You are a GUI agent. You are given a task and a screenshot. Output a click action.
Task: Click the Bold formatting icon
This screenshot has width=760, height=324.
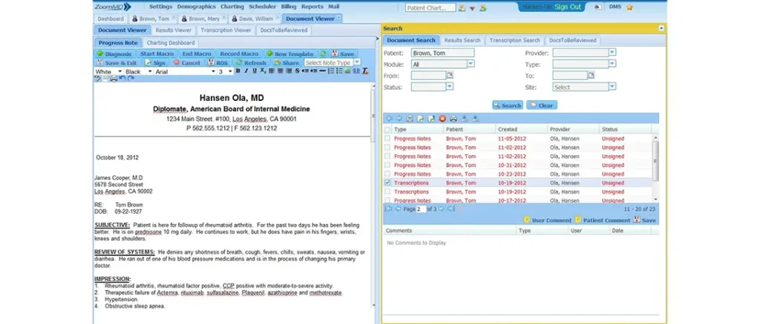pyautogui.click(x=238, y=71)
